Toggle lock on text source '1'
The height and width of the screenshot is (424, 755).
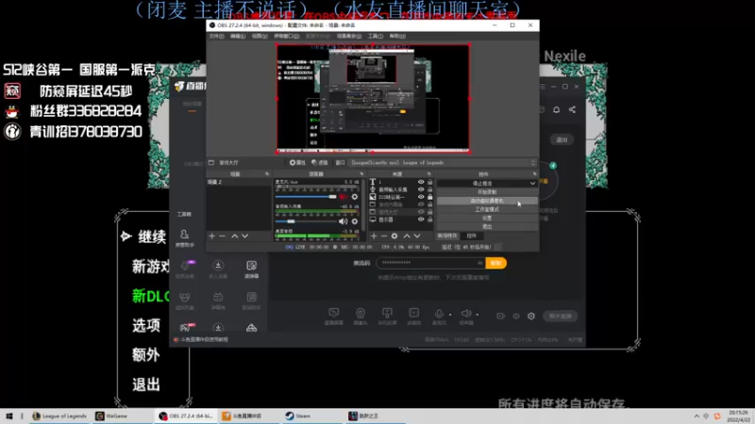point(430,182)
